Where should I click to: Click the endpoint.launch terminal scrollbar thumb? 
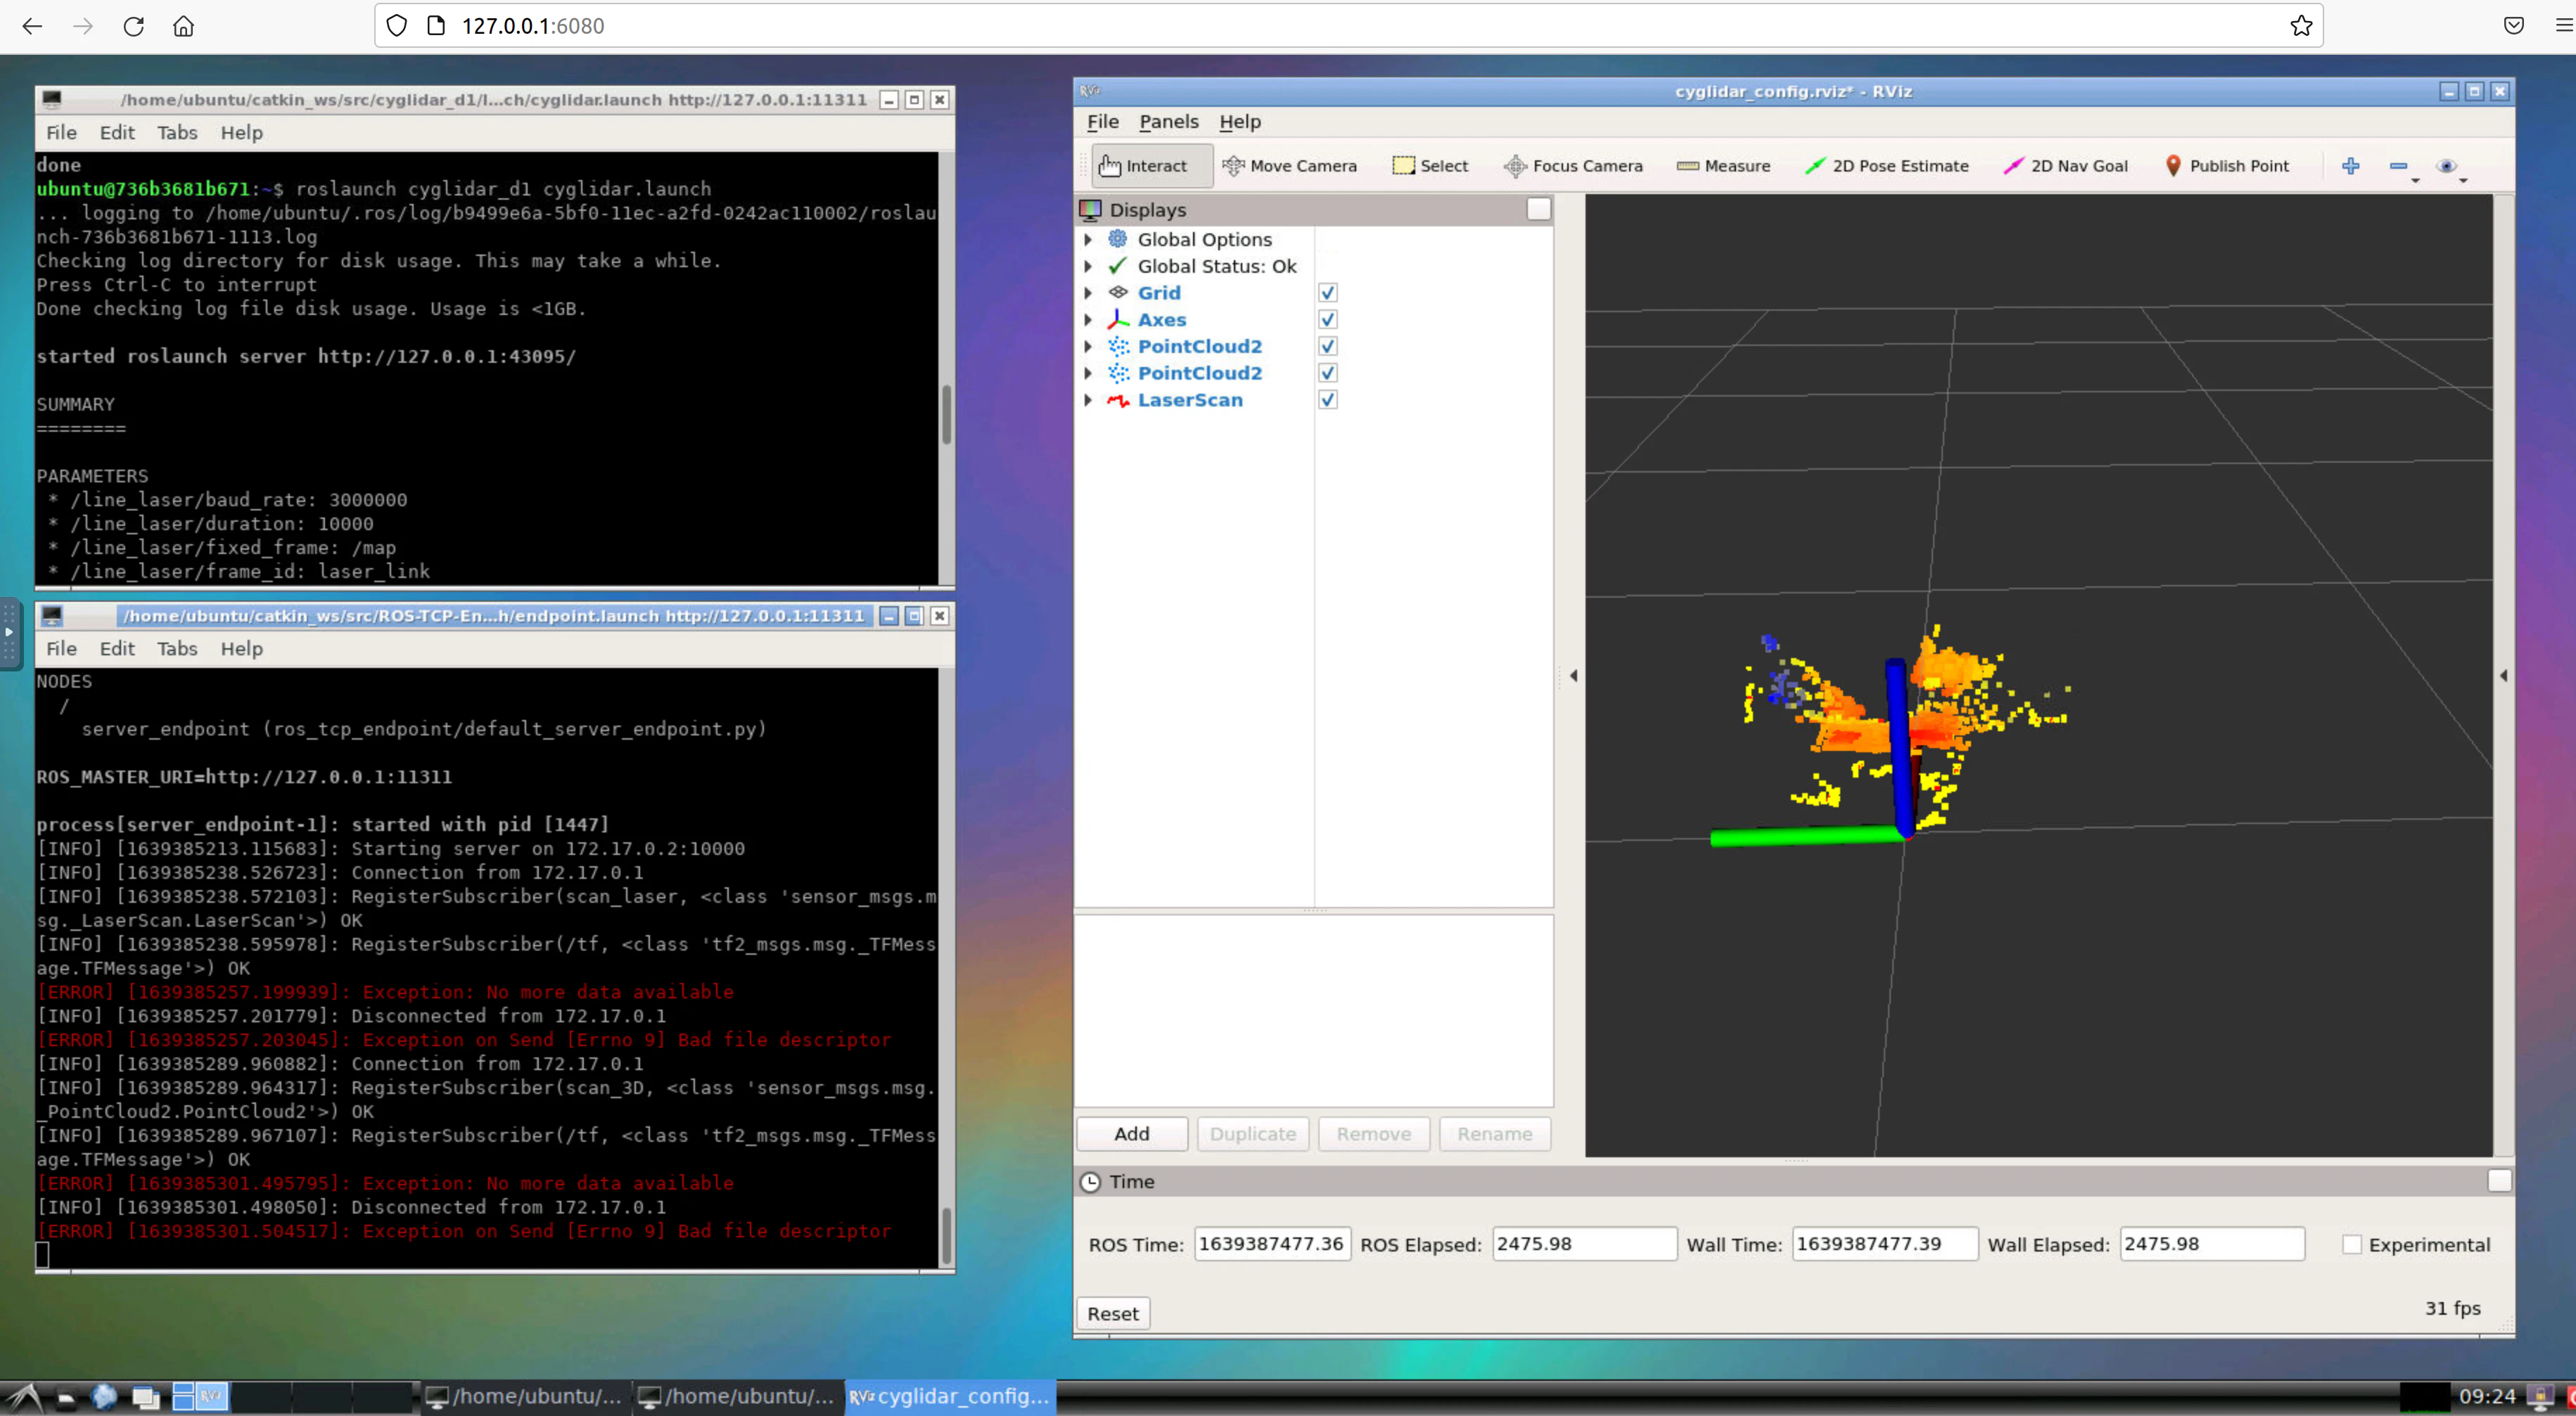946,1236
